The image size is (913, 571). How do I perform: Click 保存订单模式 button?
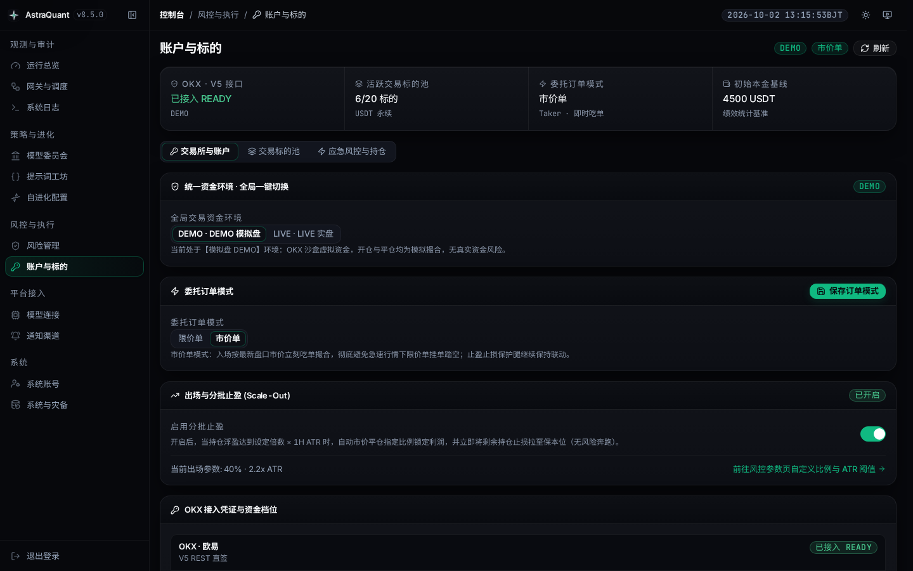pyautogui.click(x=848, y=291)
